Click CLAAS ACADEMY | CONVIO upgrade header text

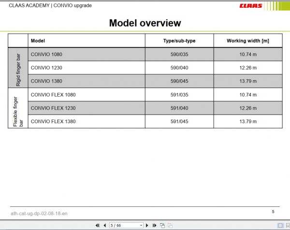click(50, 5)
